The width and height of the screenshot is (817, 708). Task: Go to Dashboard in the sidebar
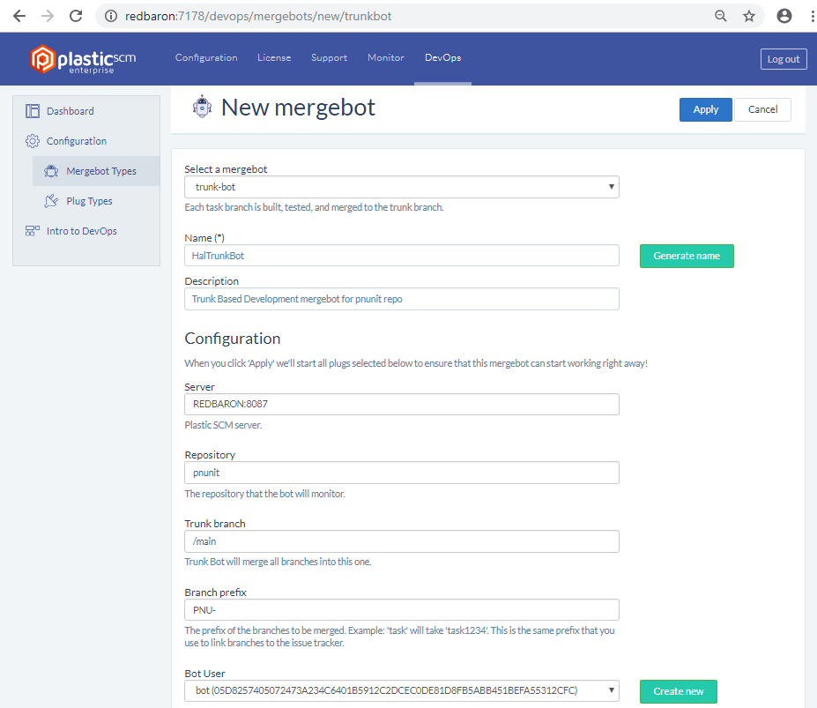click(71, 111)
